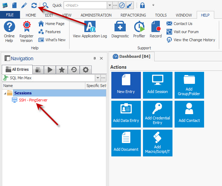Switch to the EDIT ribbon tab
This screenshot has width=222, height=186.
(49, 15)
